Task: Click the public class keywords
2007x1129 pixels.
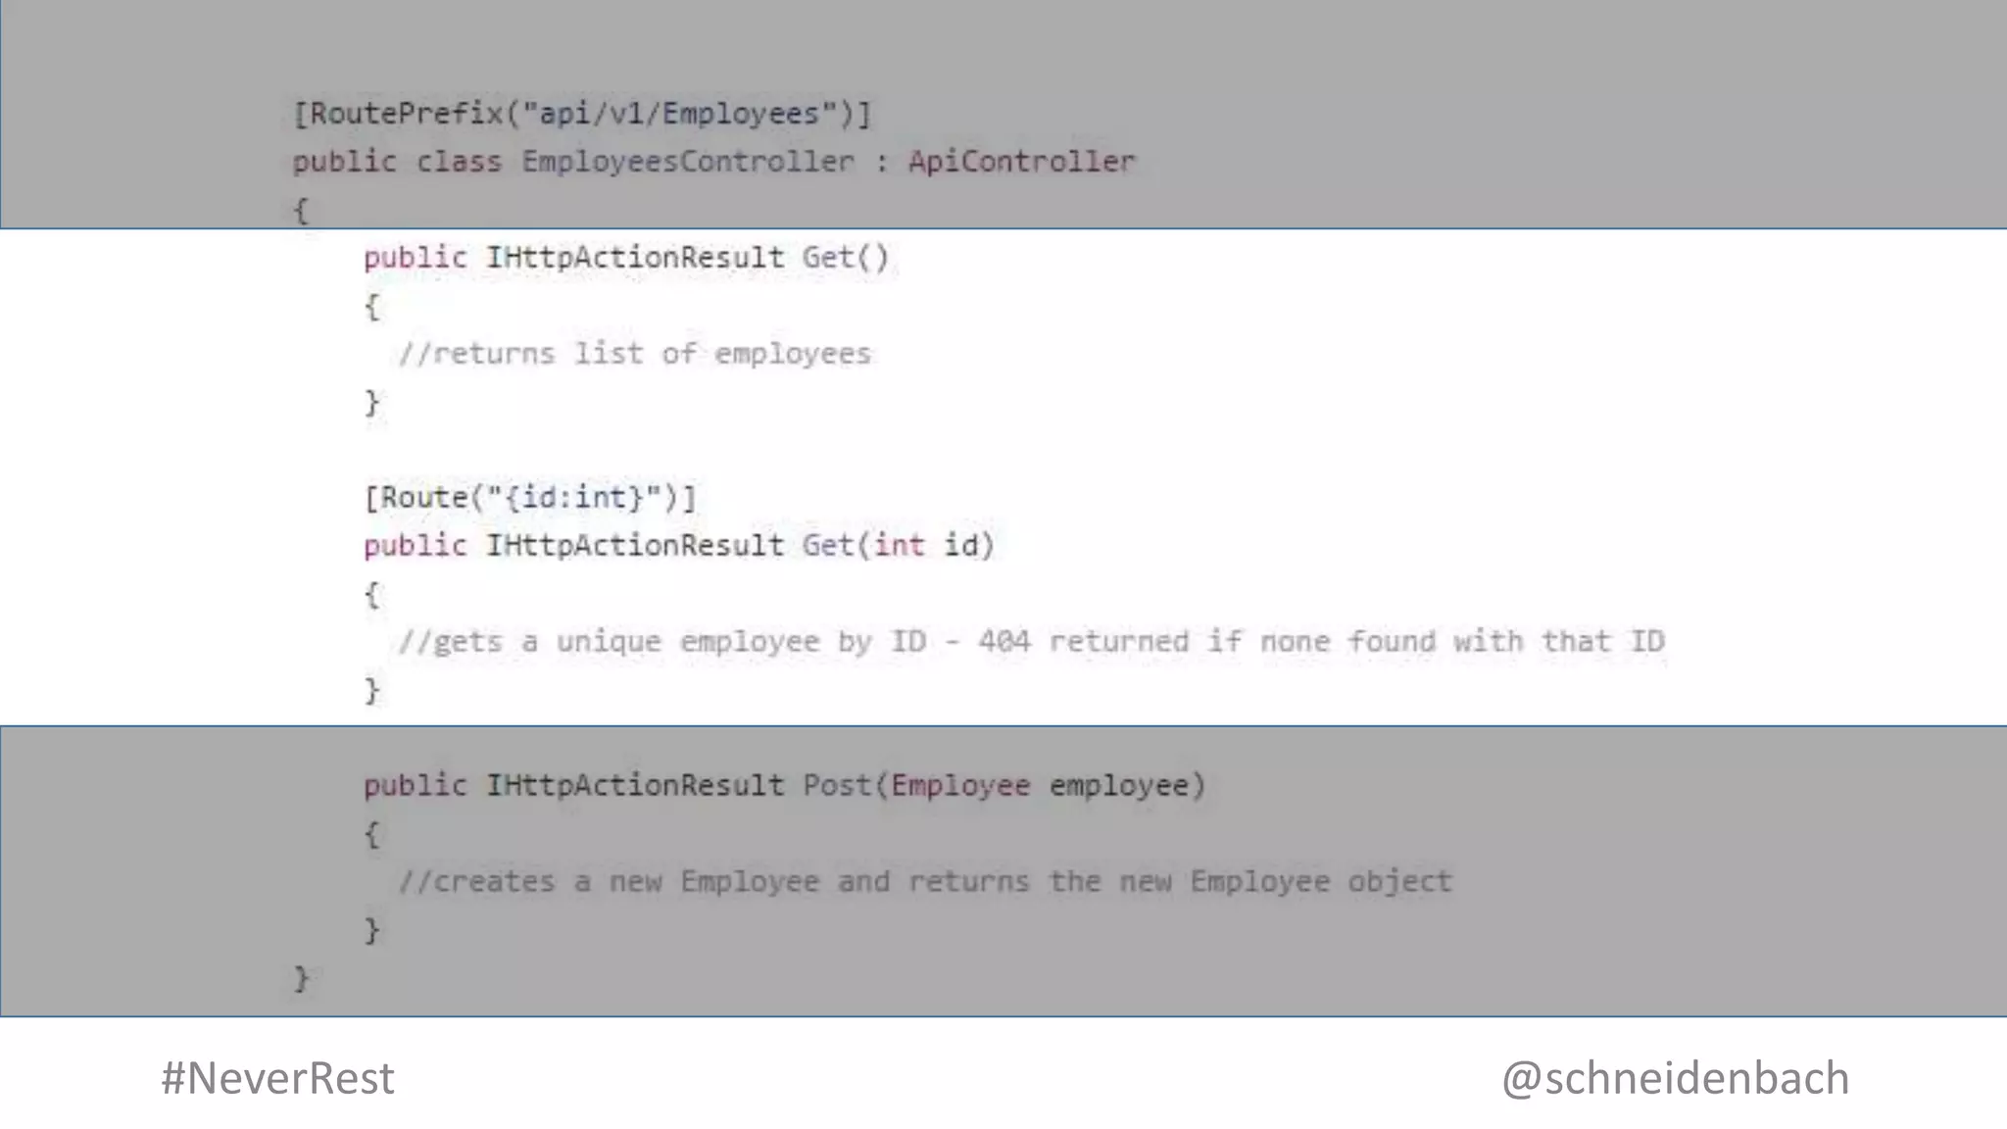Action: pos(397,162)
